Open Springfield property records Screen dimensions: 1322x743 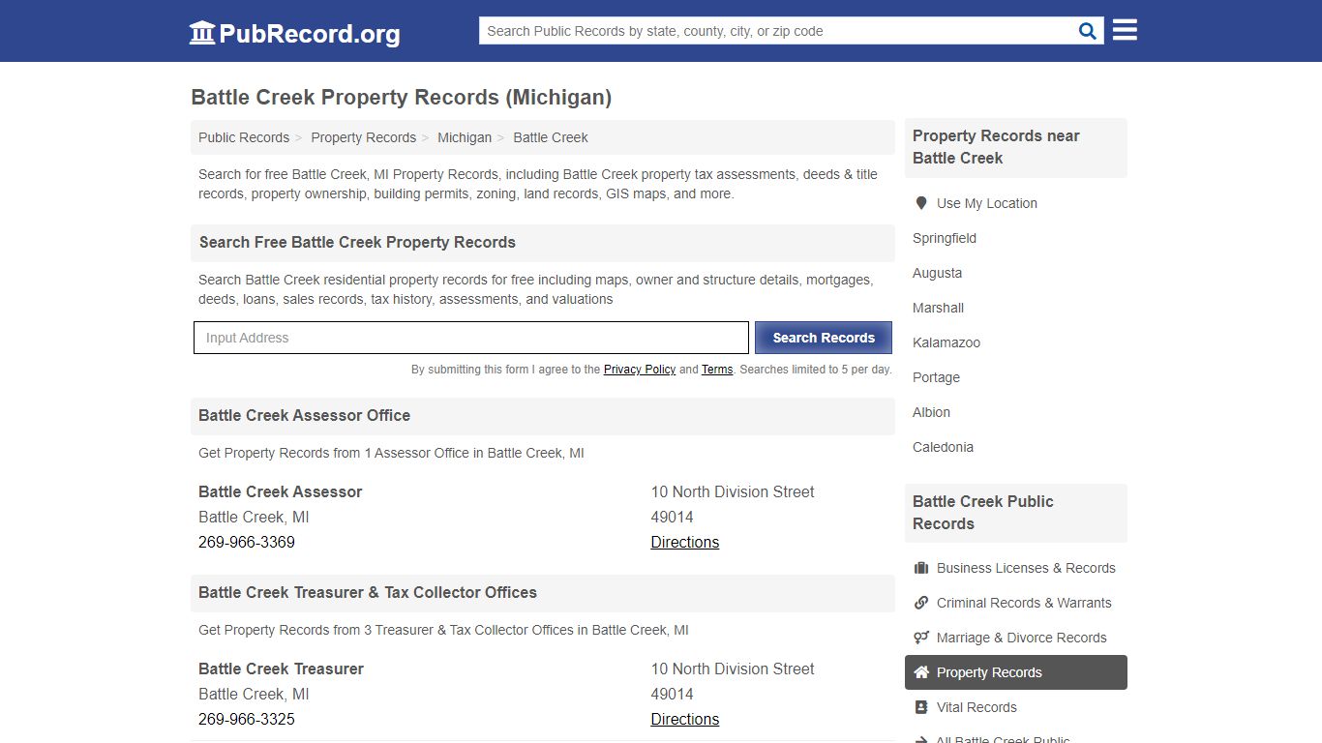click(x=945, y=238)
